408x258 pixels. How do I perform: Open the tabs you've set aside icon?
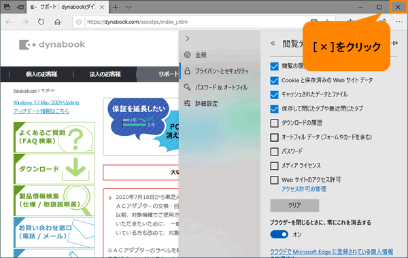click(7, 7)
